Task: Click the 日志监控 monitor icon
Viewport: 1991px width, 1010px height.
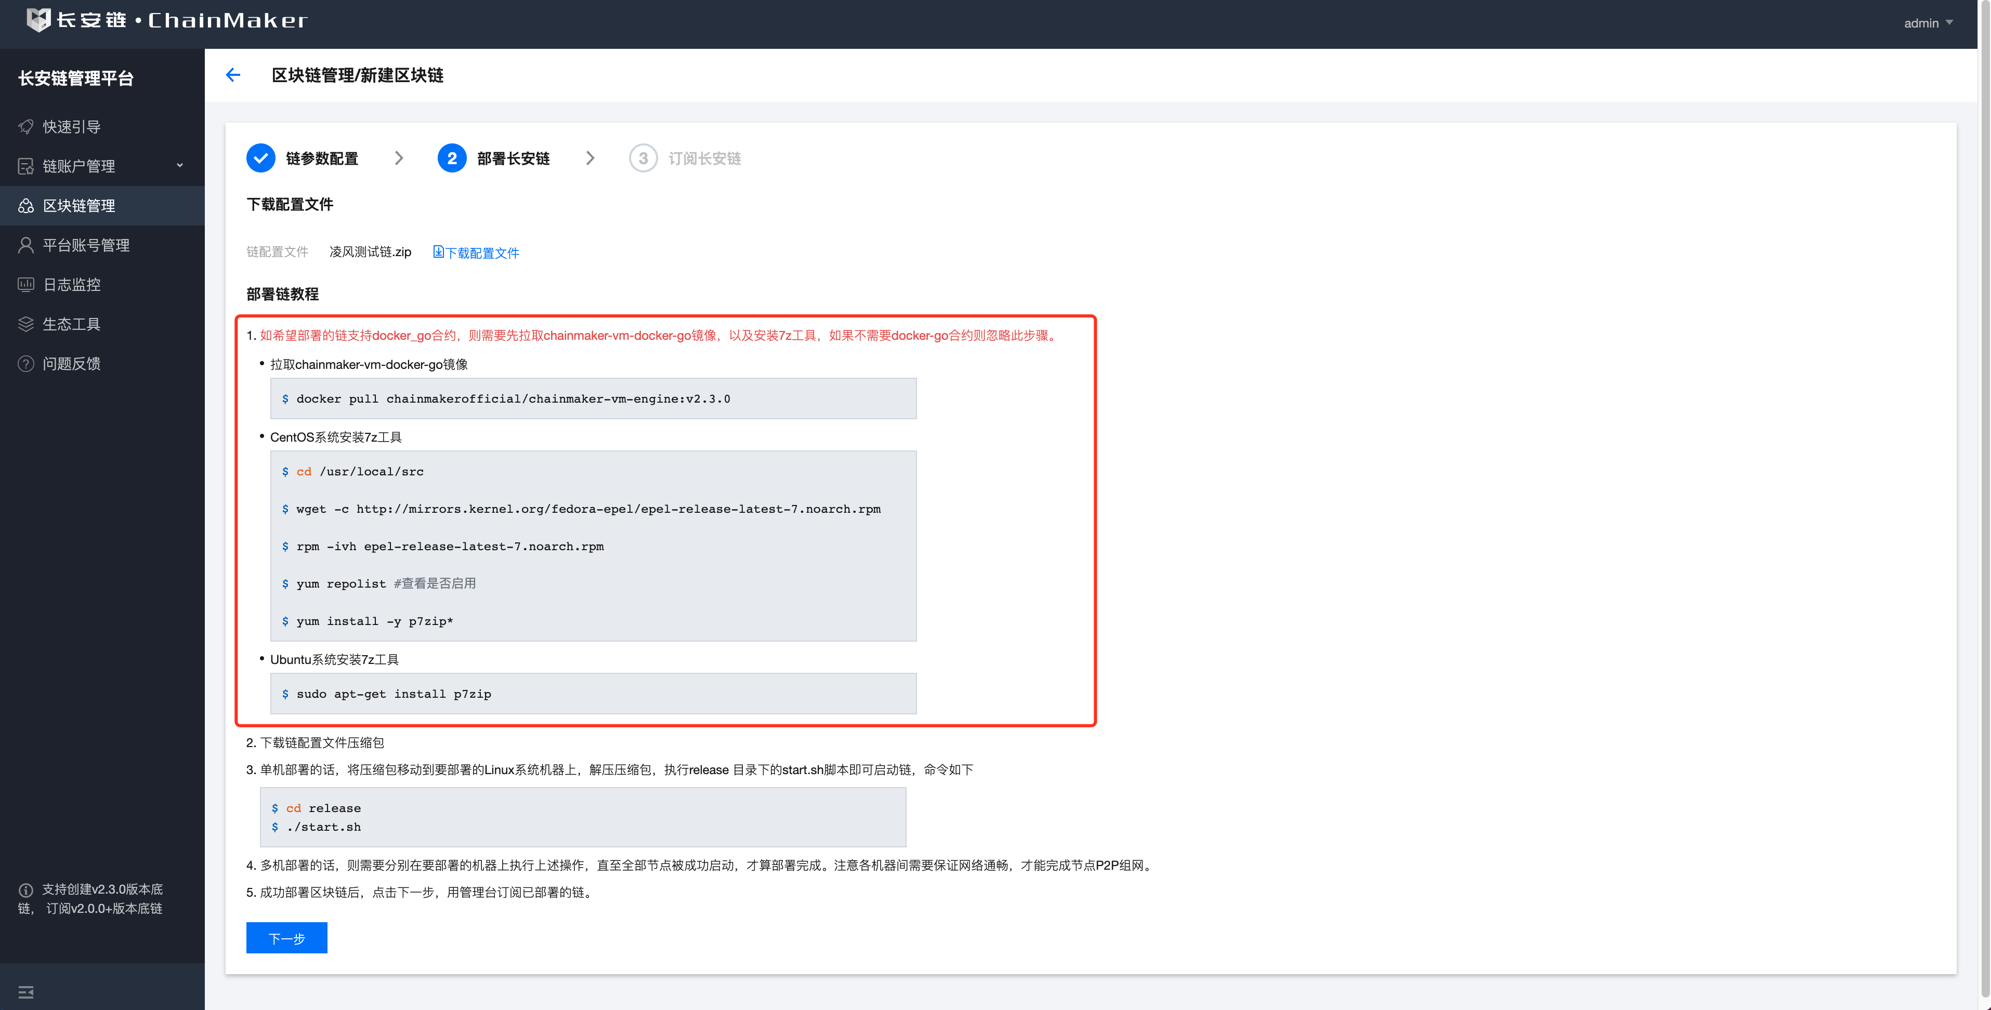Action: [25, 284]
